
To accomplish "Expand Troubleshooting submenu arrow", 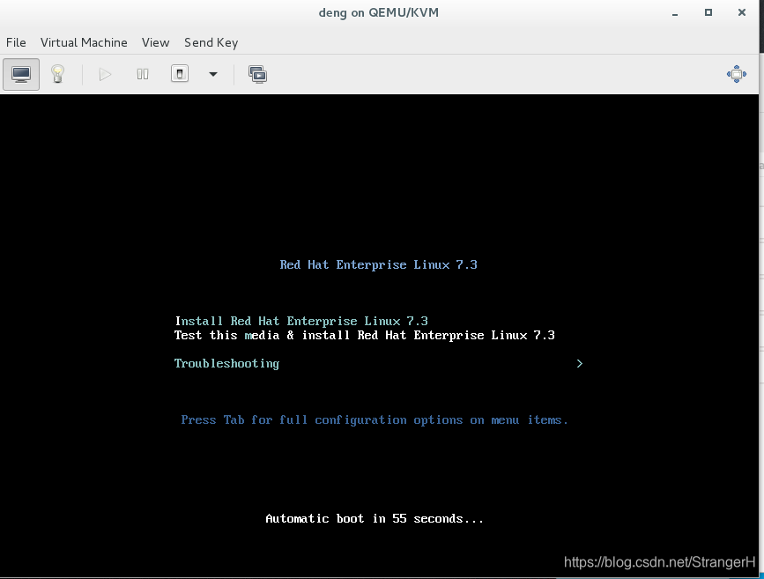I will (x=579, y=364).
